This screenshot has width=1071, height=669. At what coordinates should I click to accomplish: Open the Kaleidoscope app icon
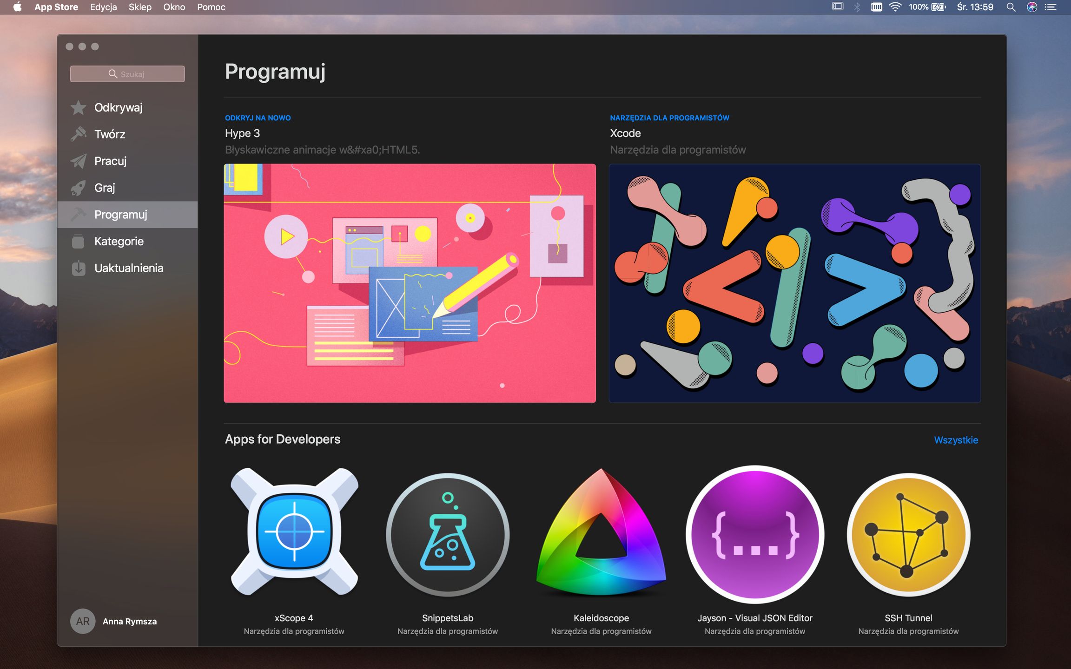pyautogui.click(x=601, y=534)
